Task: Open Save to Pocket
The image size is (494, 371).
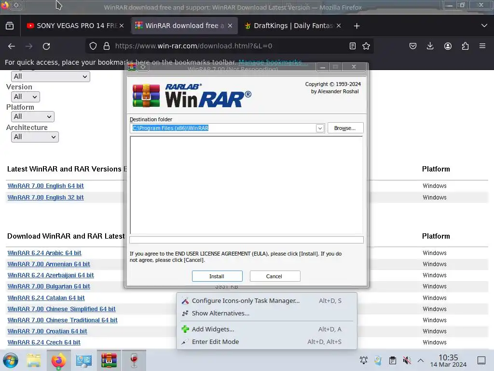Action: click(413, 46)
